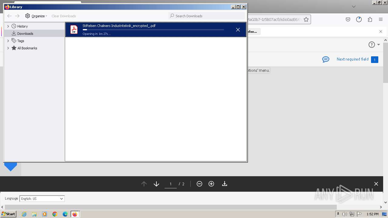Click the page number input field
Viewport: 388px width, 218px height.
pyautogui.click(x=171, y=184)
